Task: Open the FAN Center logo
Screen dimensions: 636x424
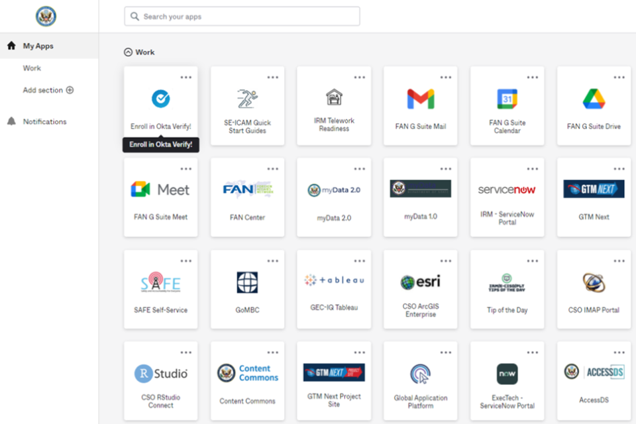Action: pyautogui.click(x=247, y=189)
